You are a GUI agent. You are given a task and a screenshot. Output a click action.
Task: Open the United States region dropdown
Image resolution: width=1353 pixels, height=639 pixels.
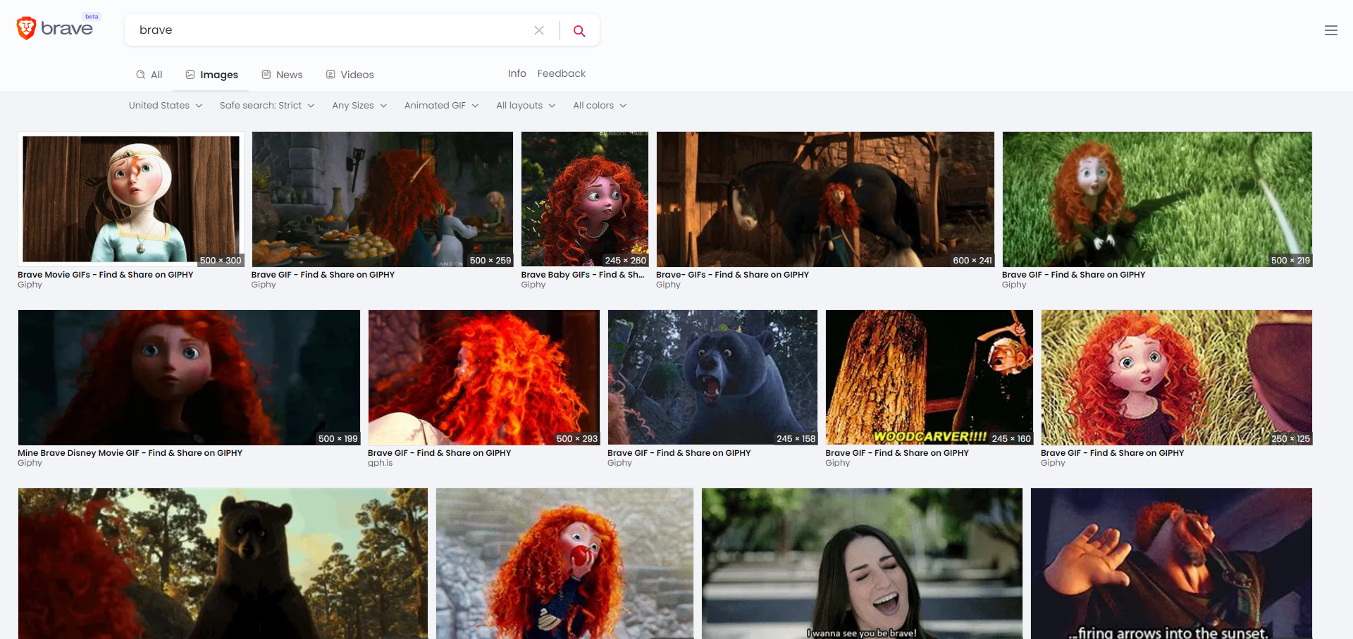click(x=166, y=106)
